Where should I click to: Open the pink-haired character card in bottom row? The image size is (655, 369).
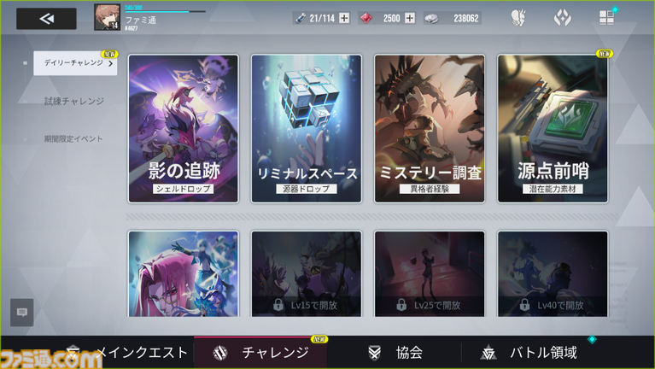point(184,273)
